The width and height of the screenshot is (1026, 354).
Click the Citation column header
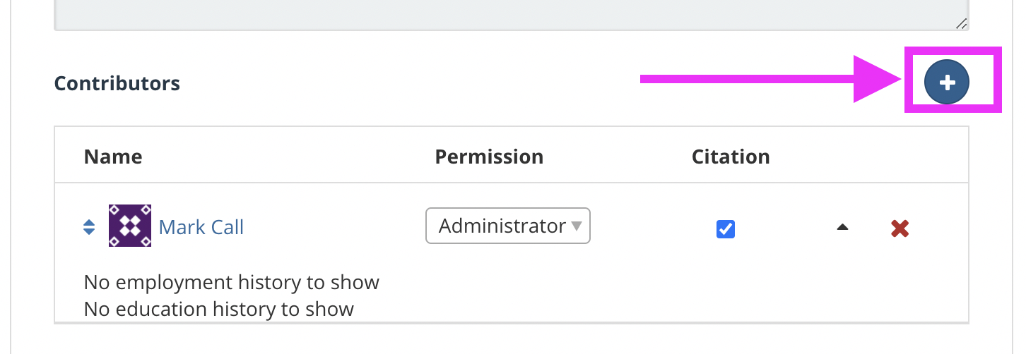tap(731, 157)
